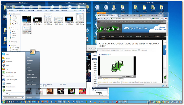
Task: Open Sound Recorder from the Start menu
Action: (x=14, y=76)
